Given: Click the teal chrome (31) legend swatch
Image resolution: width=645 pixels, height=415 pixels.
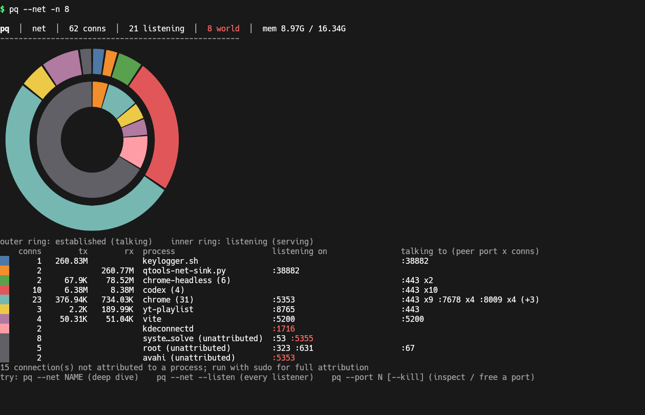Looking at the screenshot, I should click(5, 300).
